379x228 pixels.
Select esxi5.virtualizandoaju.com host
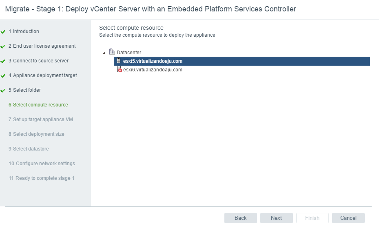[153, 61]
